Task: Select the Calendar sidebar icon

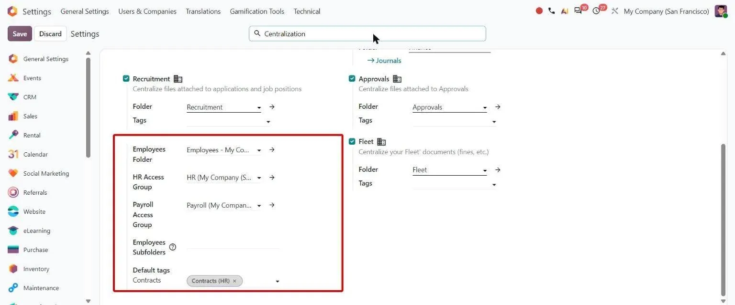Action: (13, 154)
